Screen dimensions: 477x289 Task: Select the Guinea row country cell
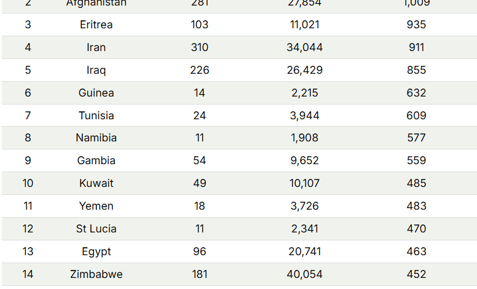click(x=96, y=93)
